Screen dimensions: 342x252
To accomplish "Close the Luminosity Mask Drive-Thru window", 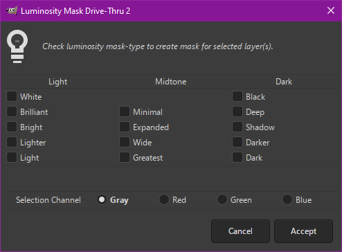I will pos(331,10).
